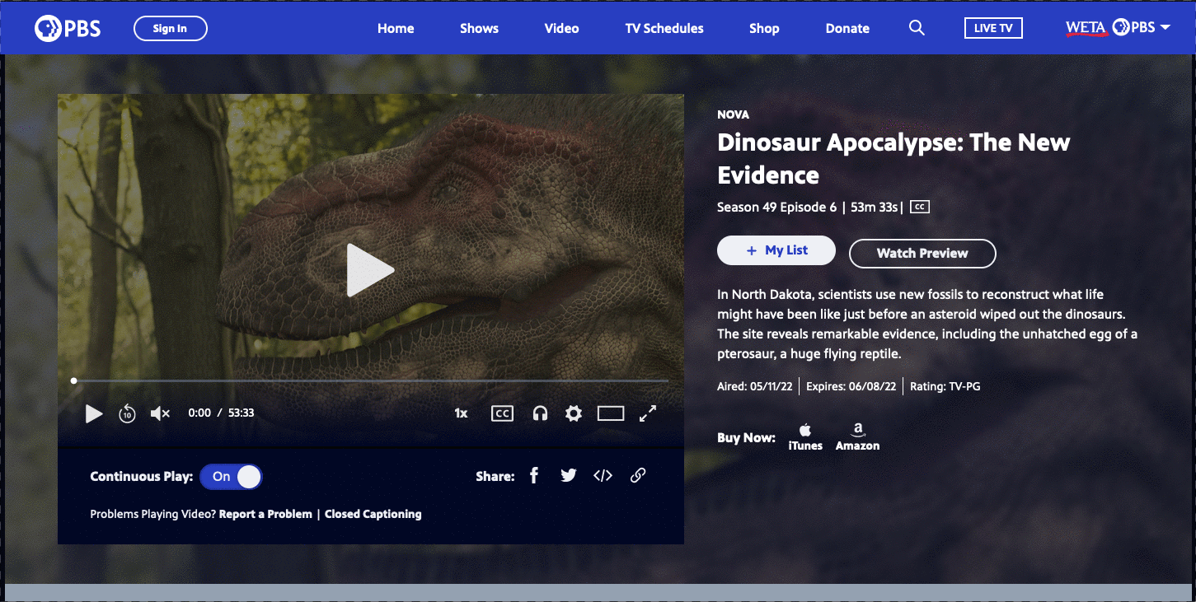Open search with the magnifying glass icon
Screen dimensions: 1196x602
point(917,28)
